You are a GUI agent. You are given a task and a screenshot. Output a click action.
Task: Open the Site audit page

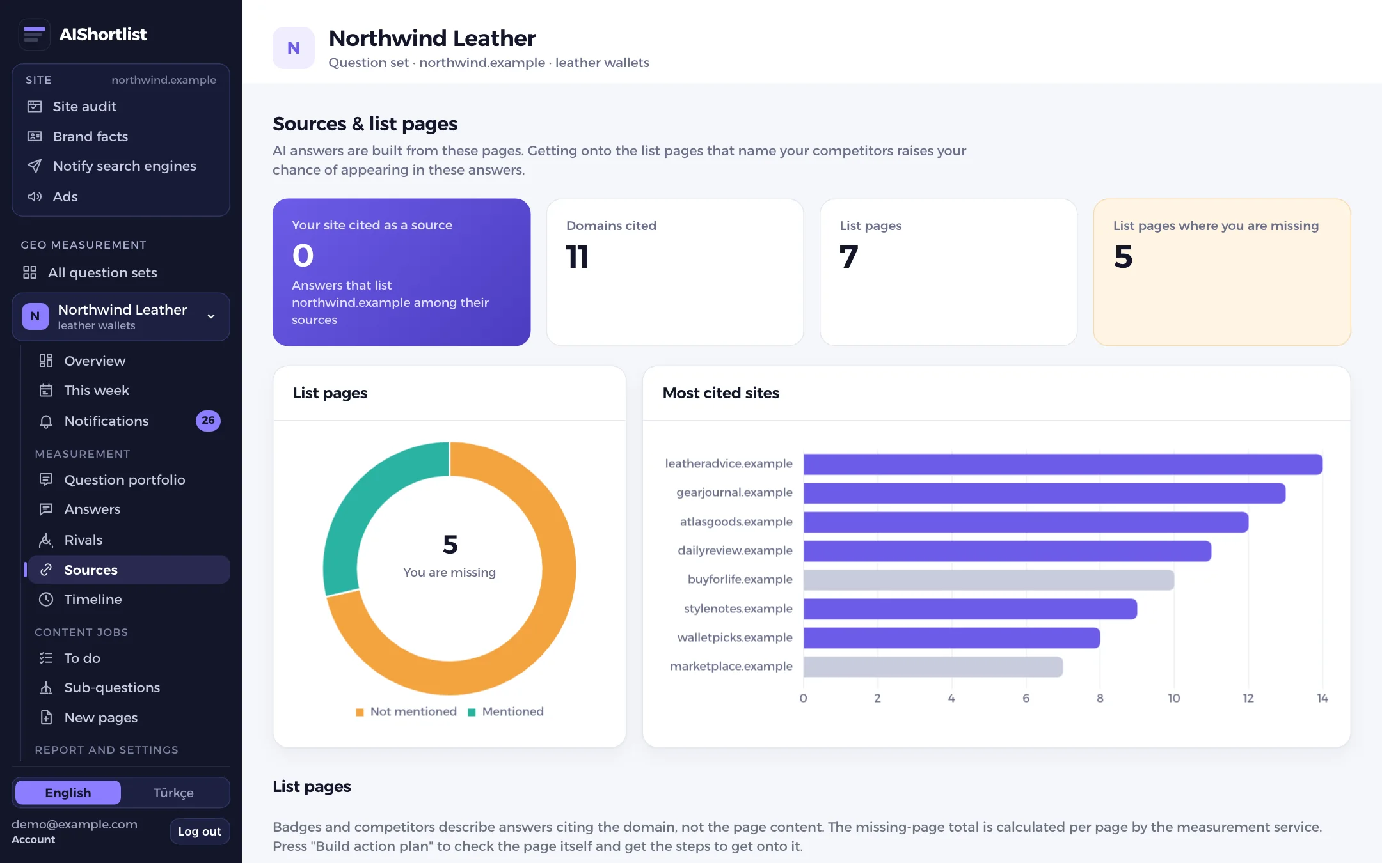point(121,106)
